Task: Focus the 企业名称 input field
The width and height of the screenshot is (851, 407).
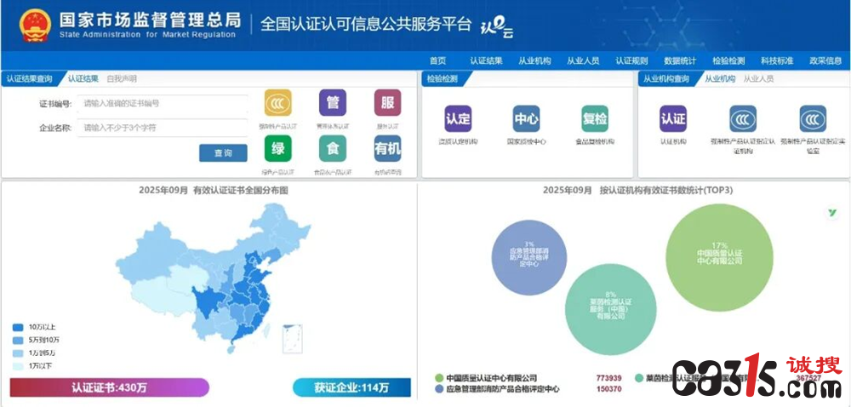Action: [x=163, y=128]
